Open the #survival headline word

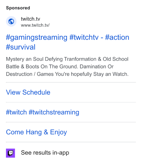(21, 47)
